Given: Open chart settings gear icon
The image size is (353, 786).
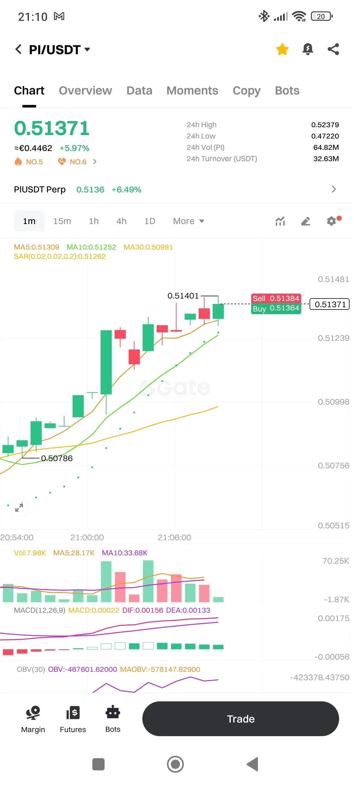Looking at the screenshot, I should [x=331, y=221].
